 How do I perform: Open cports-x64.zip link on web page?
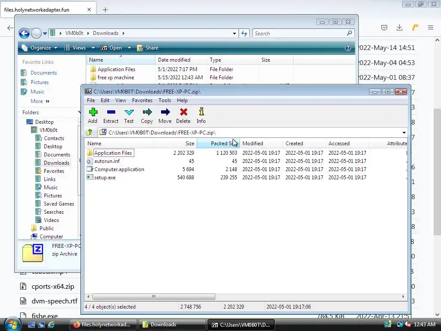point(53,286)
